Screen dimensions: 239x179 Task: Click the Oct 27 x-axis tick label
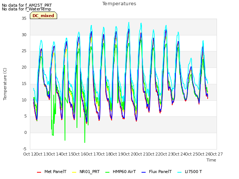coord(216,154)
